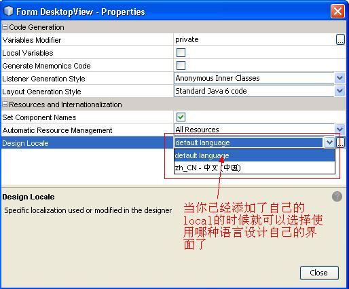Click 'Standard Java 6 code' combo value
This screenshot has height=289, width=349.
(254, 91)
